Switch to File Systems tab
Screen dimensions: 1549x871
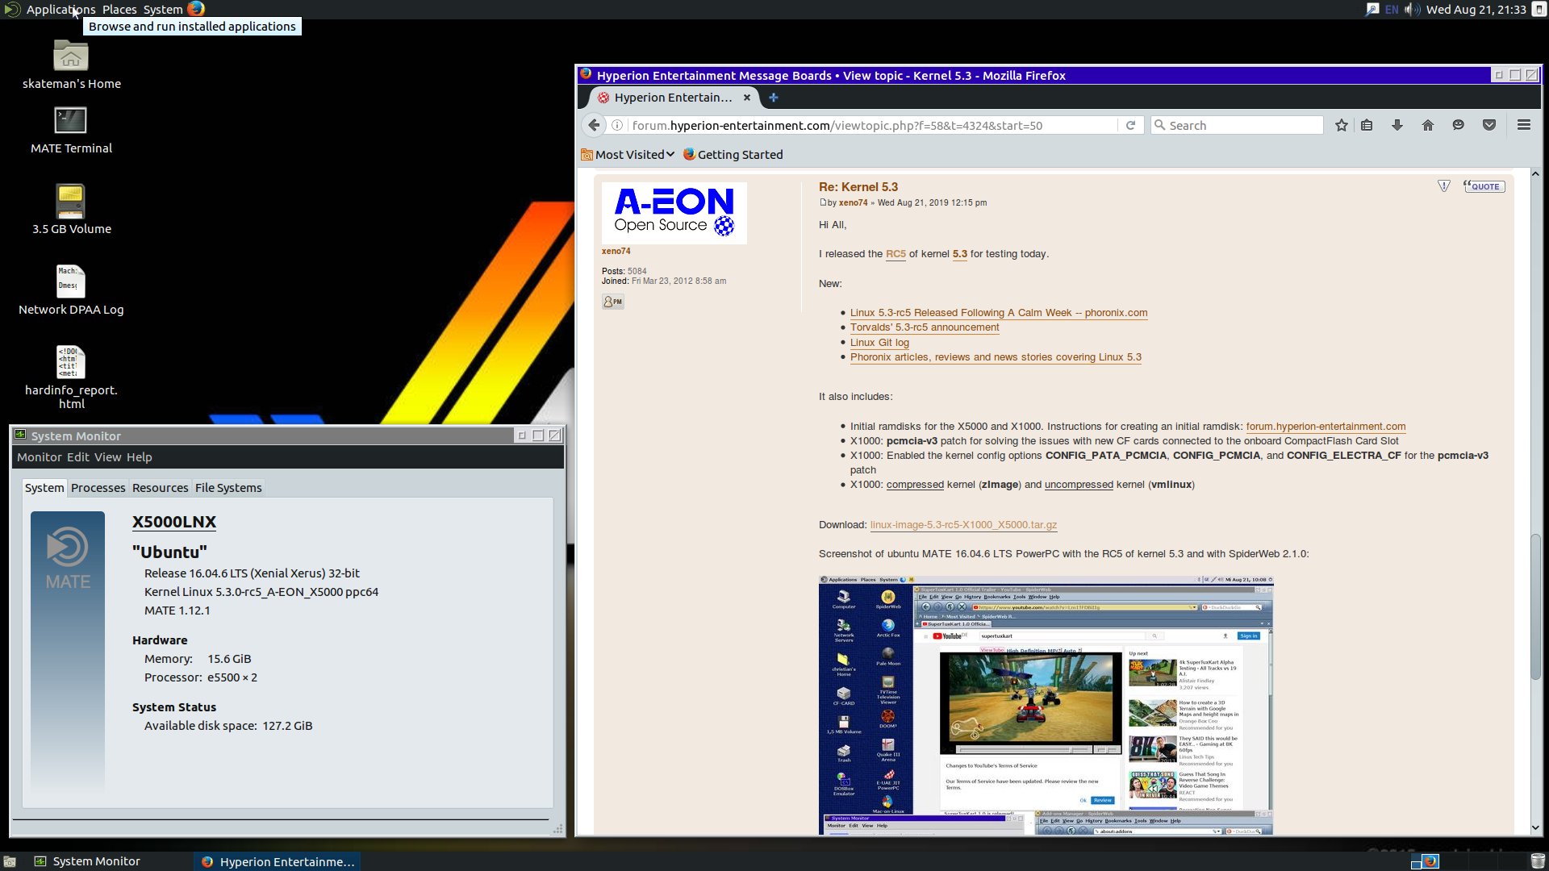pyautogui.click(x=228, y=488)
